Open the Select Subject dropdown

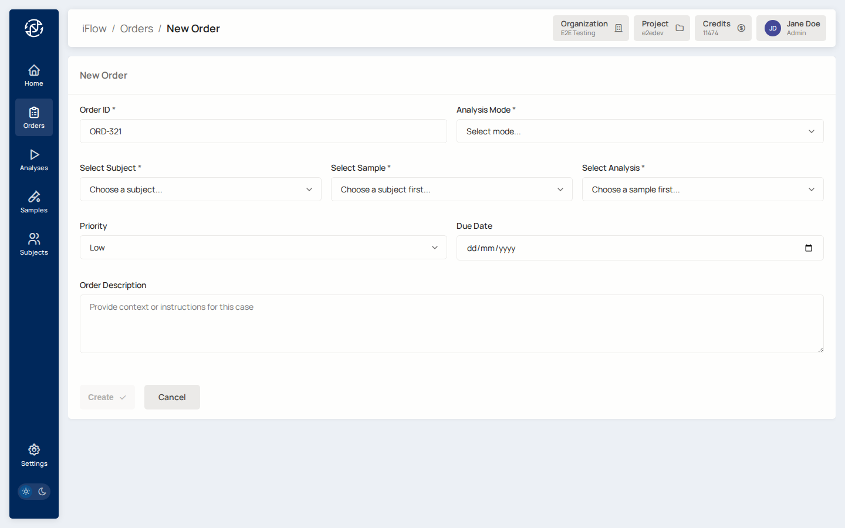coord(200,189)
